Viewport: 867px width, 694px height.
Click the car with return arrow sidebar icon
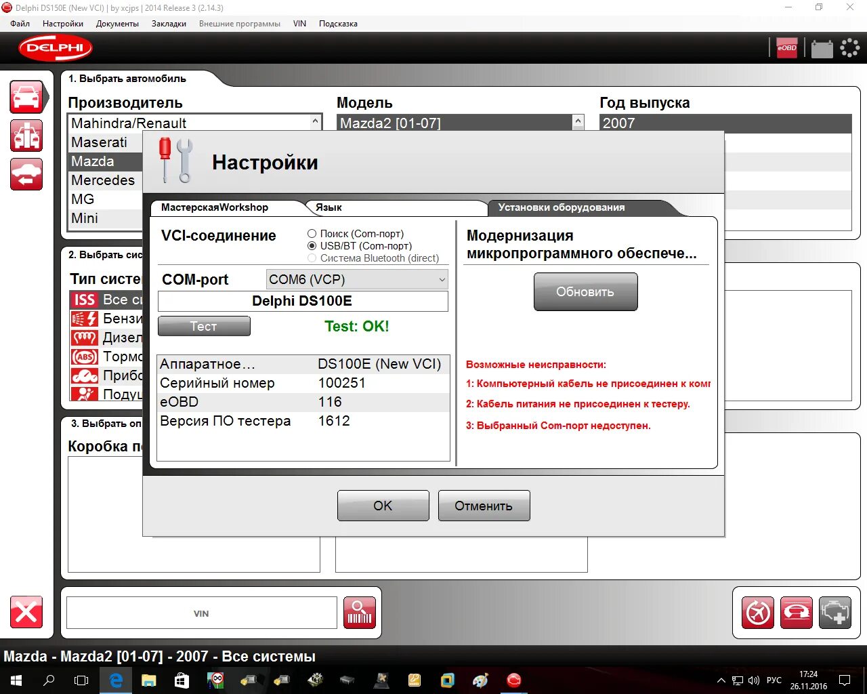pyautogui.click(x=26, y=174)
